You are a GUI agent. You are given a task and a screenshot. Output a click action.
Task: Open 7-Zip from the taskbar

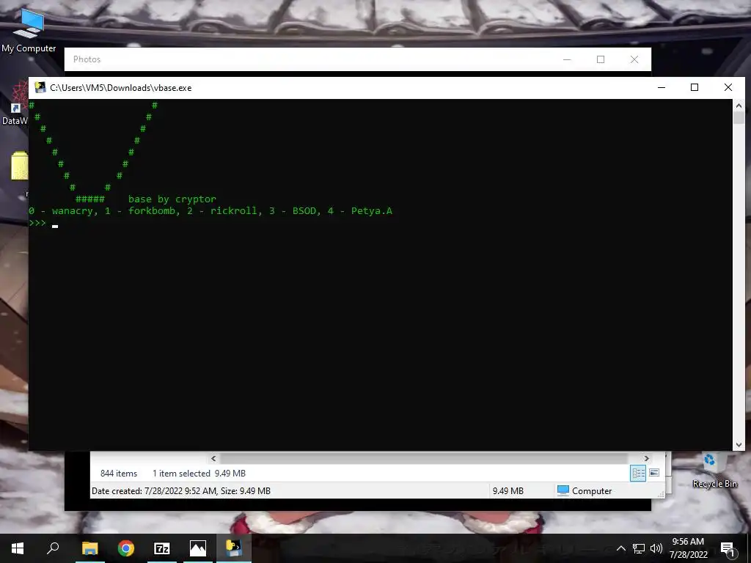pyautogui.click(x=162, y=548)
